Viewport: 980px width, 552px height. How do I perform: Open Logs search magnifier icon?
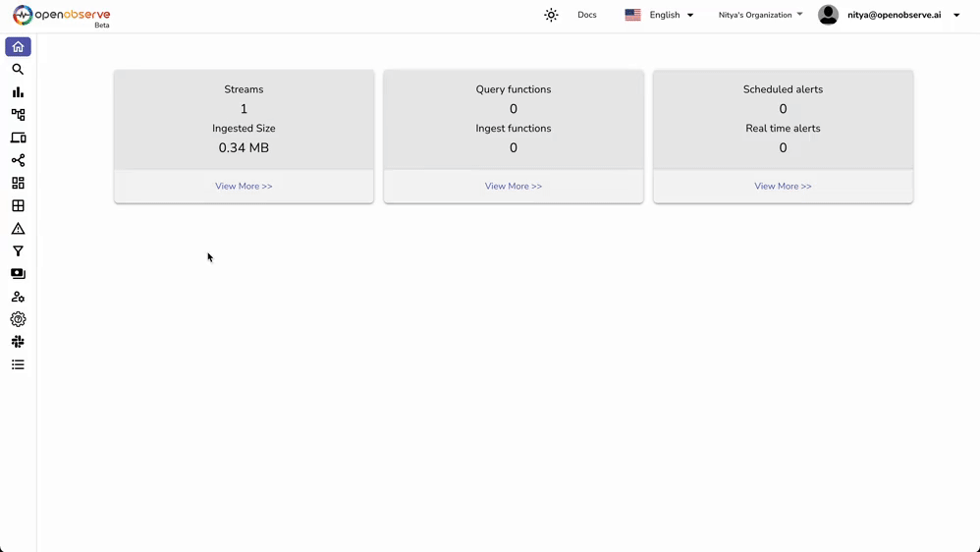pos(18,70)
